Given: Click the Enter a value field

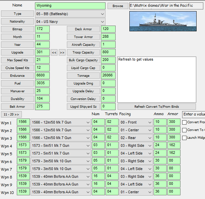Looking at the screenshot, I should pos(194,114).
